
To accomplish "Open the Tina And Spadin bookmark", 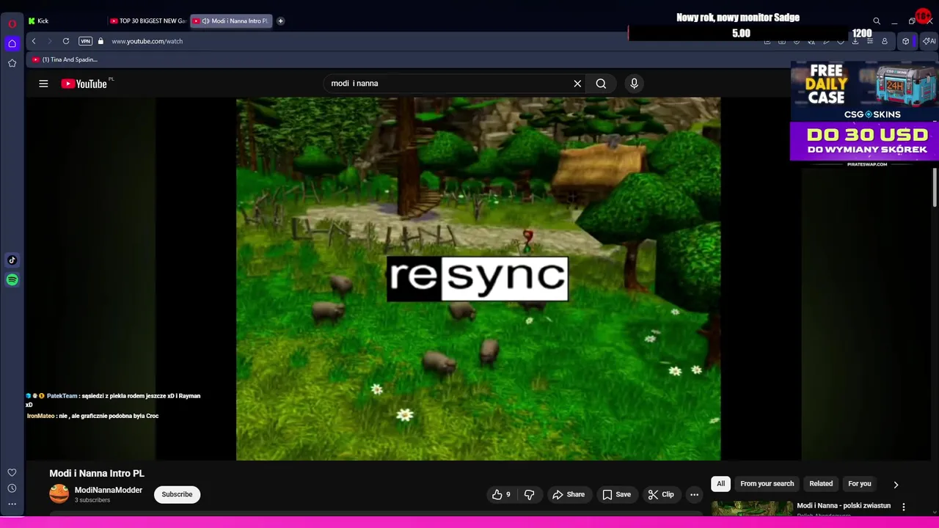I will [65, 59].
